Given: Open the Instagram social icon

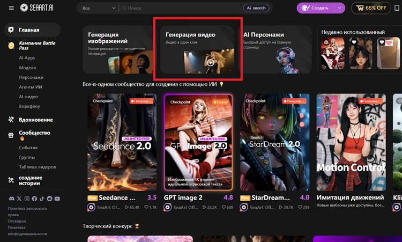Looking at the screenshot, I should [27, 199].
